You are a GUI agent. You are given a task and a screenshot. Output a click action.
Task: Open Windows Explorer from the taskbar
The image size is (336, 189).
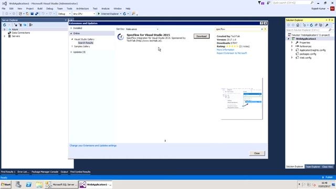coord(39,184)
